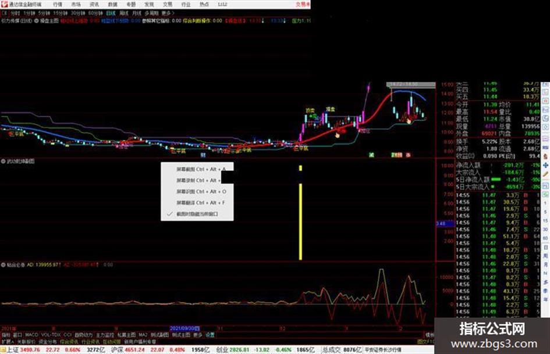This screenshot has width=550, height=354.
Task: Click the circle icon beside 粘合必杀
Action: [3, 264]
